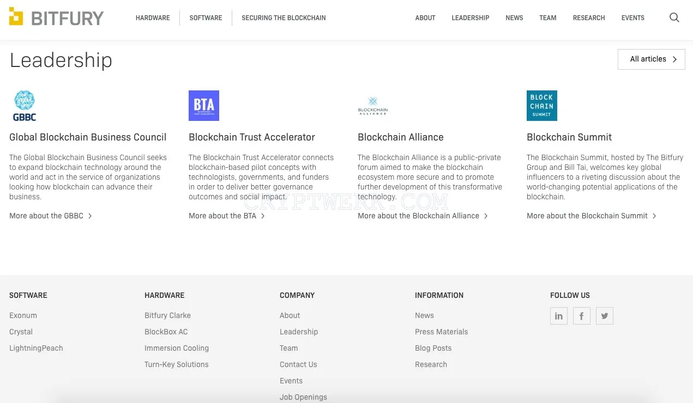Open Contact Us footer link
The width and height of the screenshot is (693, 403).
point(298,364)
